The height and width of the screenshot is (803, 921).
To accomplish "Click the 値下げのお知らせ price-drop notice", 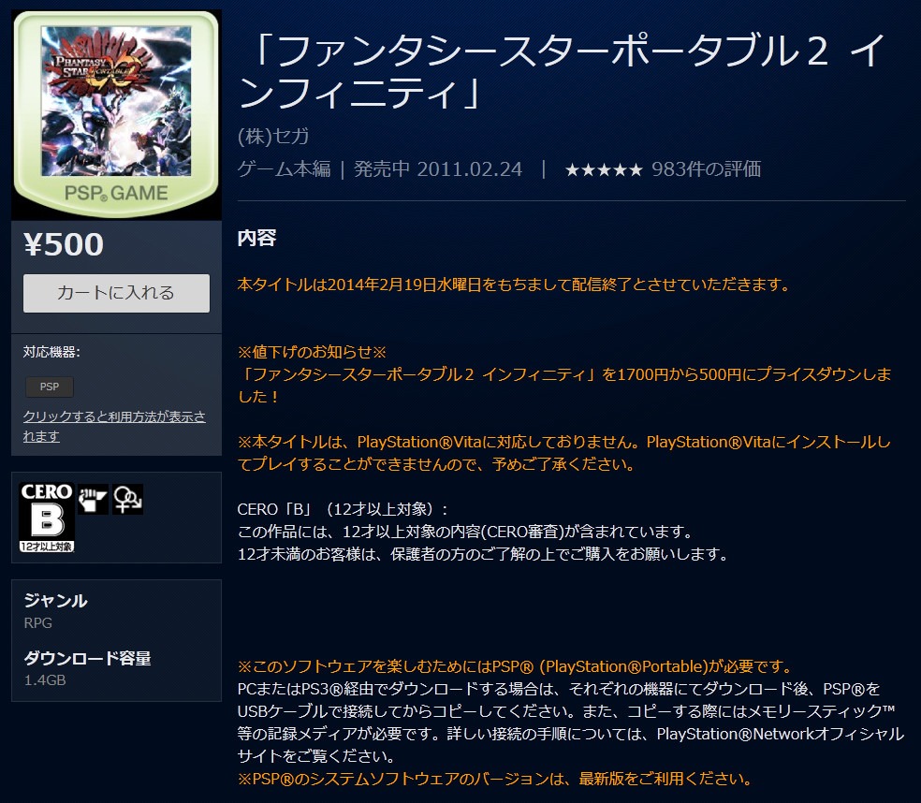I will 312,352.
